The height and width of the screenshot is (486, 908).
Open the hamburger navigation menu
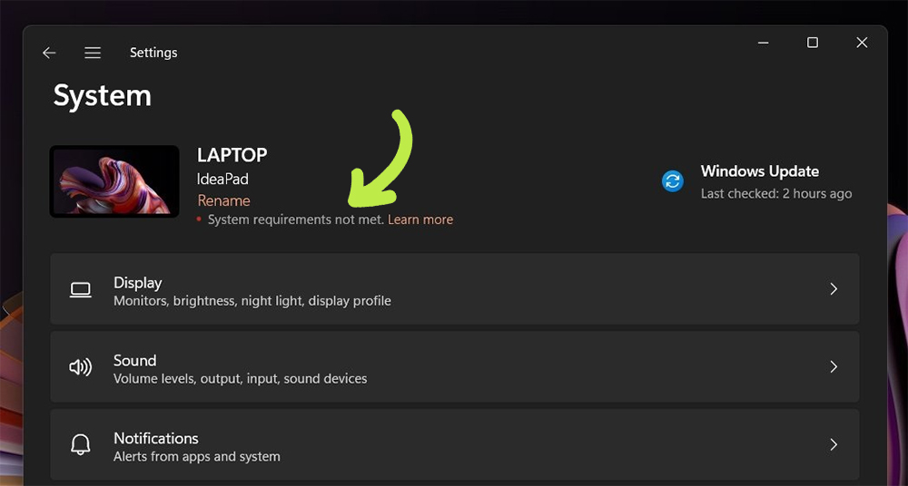93,53
